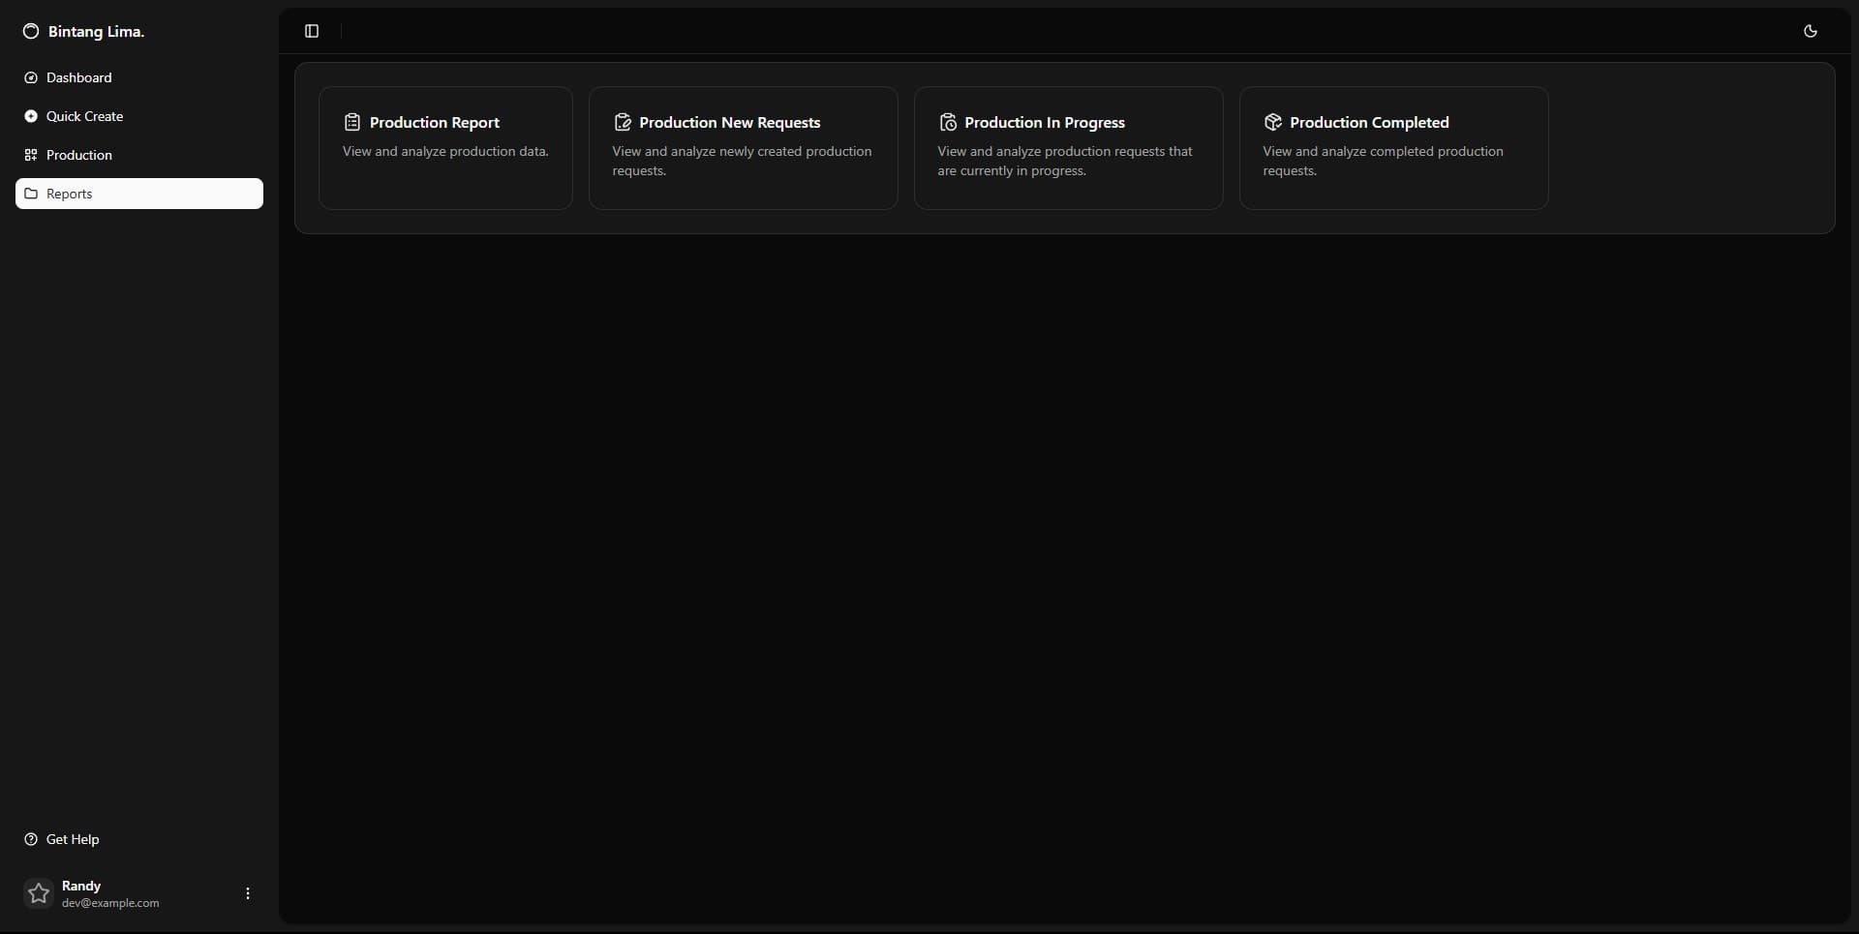Open Production in the sidebar
The height and width of the screenshot is (934, 1859).
click(77, 155)
